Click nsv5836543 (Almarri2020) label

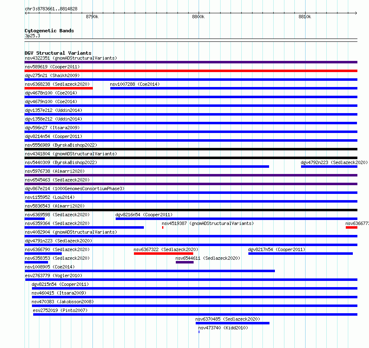[x=55, y=206]
